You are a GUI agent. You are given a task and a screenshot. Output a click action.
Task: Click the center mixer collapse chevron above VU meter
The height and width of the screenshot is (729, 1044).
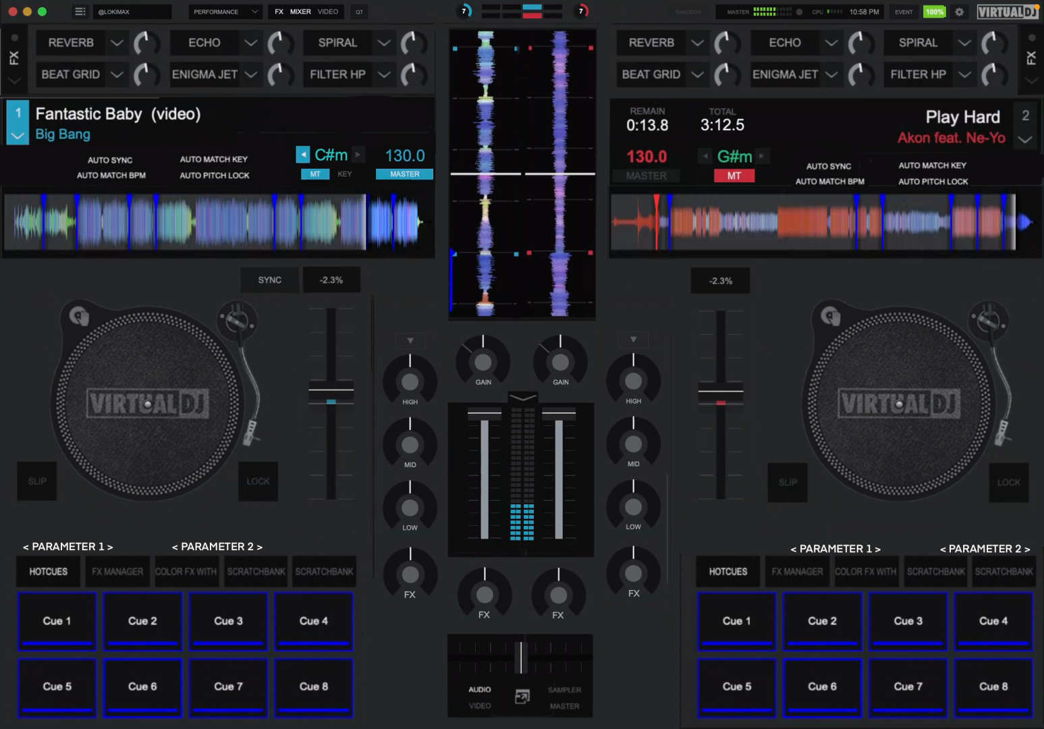[x=523, y=397]
